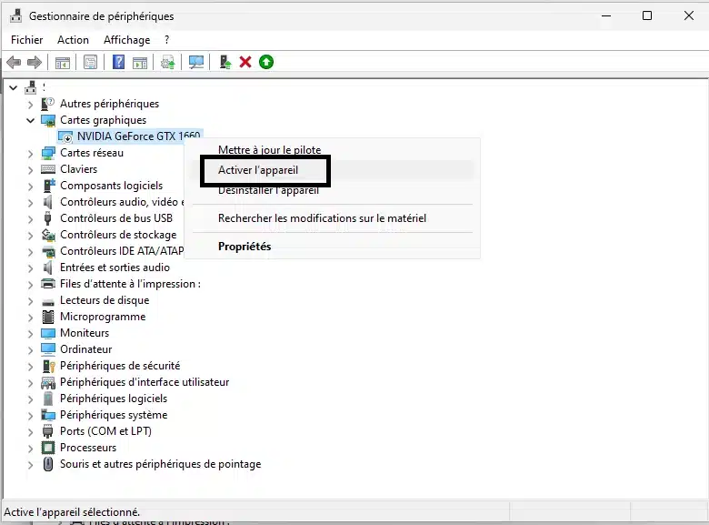
Task: Expand Périphériques système category
Action: [x=30, y=416]
